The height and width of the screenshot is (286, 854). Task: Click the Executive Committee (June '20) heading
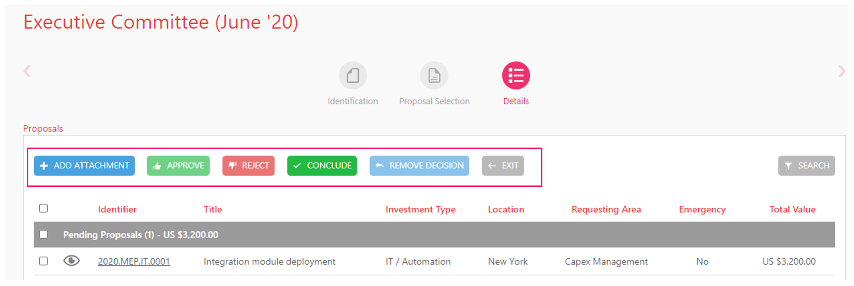coord(161,22)
